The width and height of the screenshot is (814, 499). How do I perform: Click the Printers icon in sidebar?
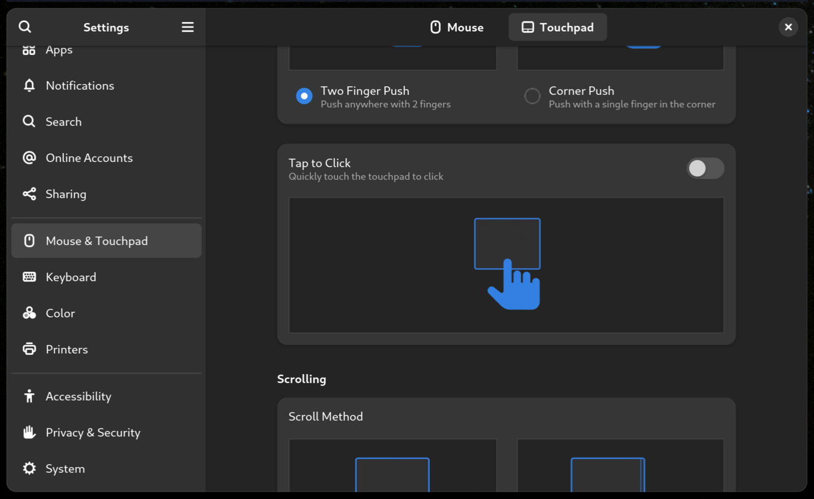(29, 349)
